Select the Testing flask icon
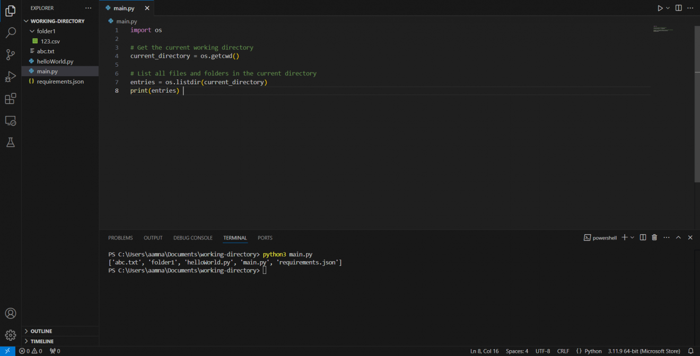 click(x=11, y=142)
